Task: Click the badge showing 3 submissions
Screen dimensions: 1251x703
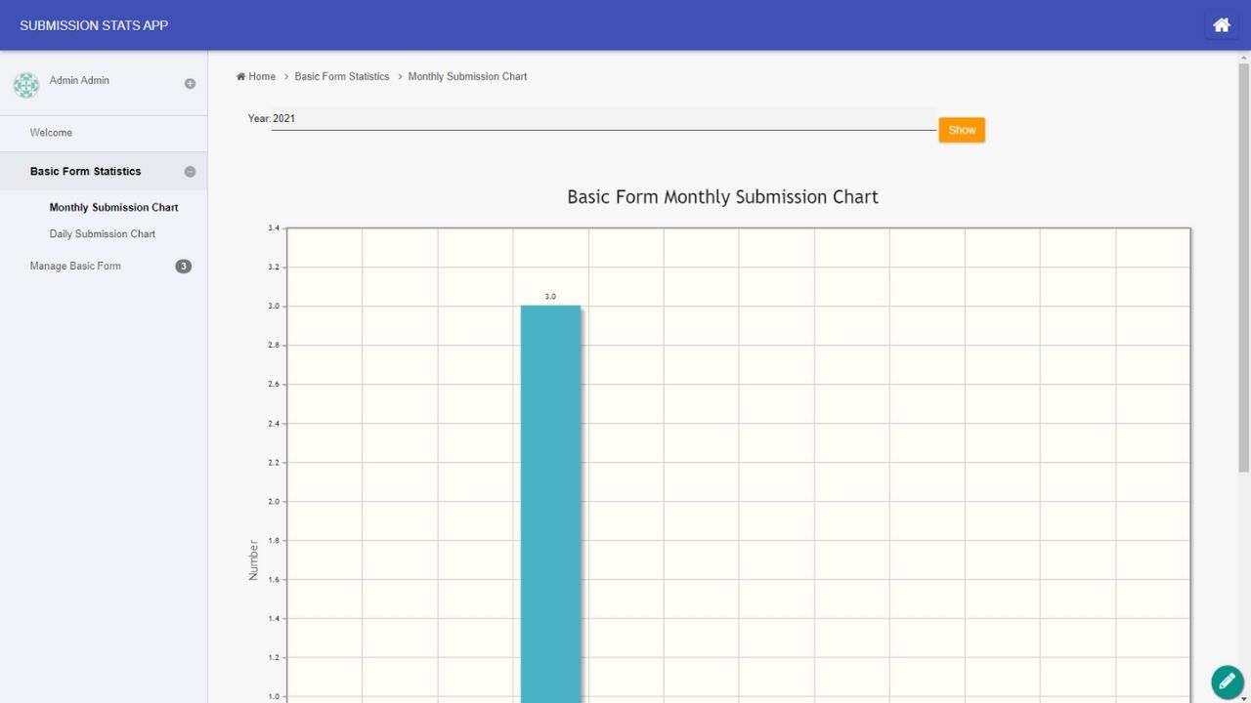Action: click(184, 266)
